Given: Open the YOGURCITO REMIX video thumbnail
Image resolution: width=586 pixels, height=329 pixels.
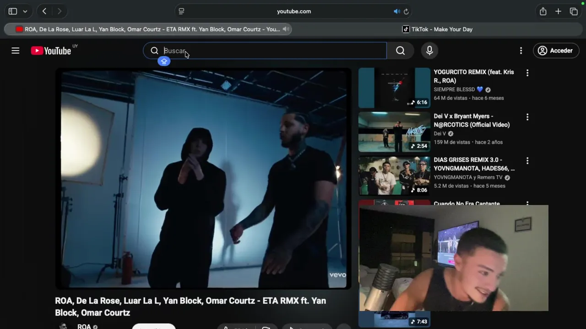Looking at the screenshot, I should pos(394,88).
